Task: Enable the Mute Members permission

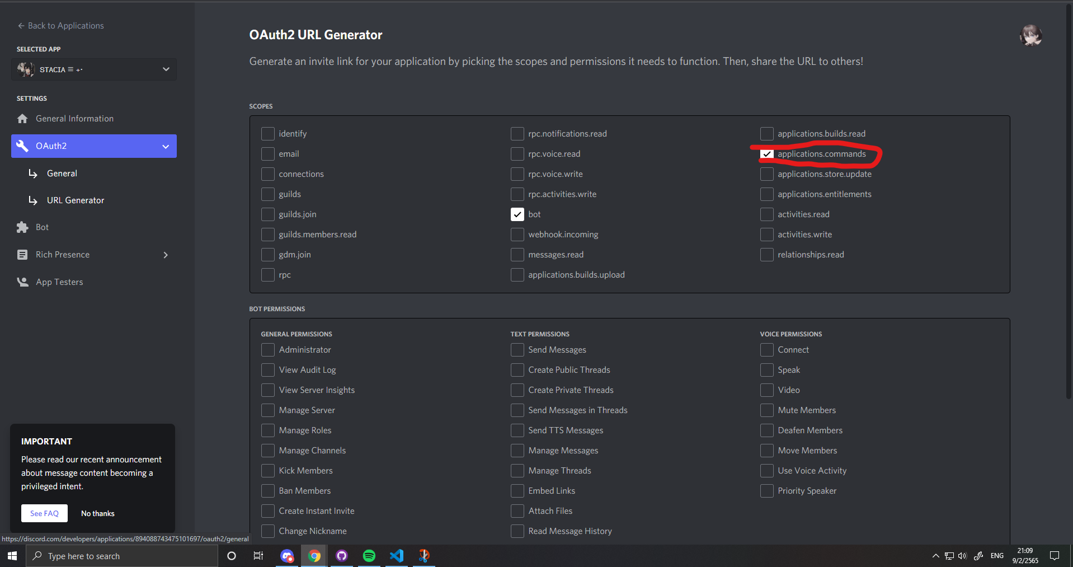Action: (767, 410)
